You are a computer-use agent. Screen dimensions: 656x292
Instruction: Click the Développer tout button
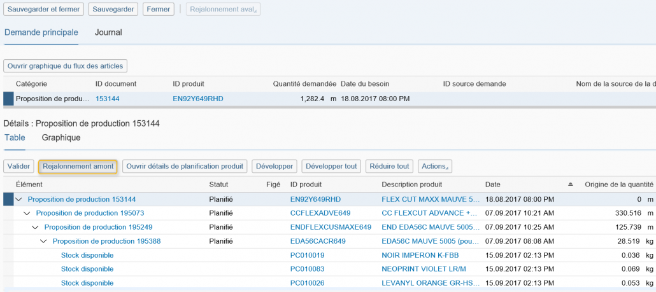point(331,166)
